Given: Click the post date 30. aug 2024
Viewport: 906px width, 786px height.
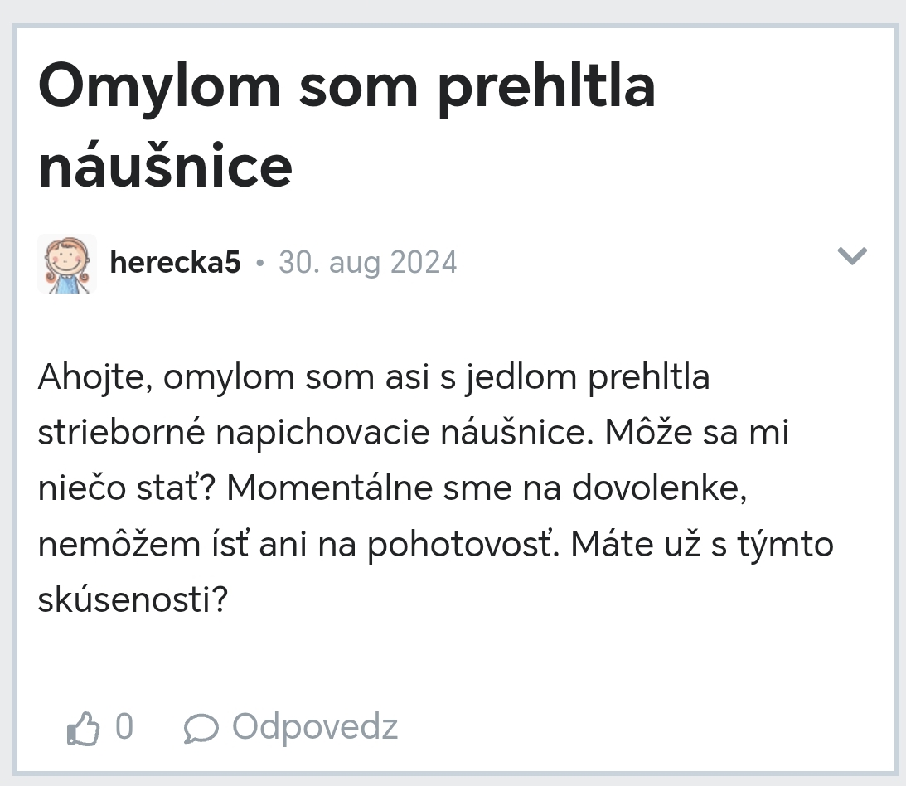Looking at the screenshot, I should 367,263.
